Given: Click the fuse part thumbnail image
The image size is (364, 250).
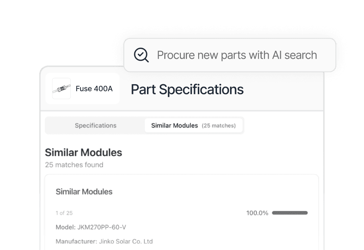Looking at the screenshot, I should (x=62, y=89).
